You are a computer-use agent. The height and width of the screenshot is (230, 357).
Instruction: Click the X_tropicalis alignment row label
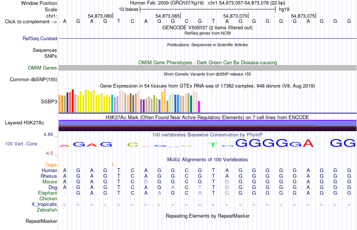pos(44,204)
